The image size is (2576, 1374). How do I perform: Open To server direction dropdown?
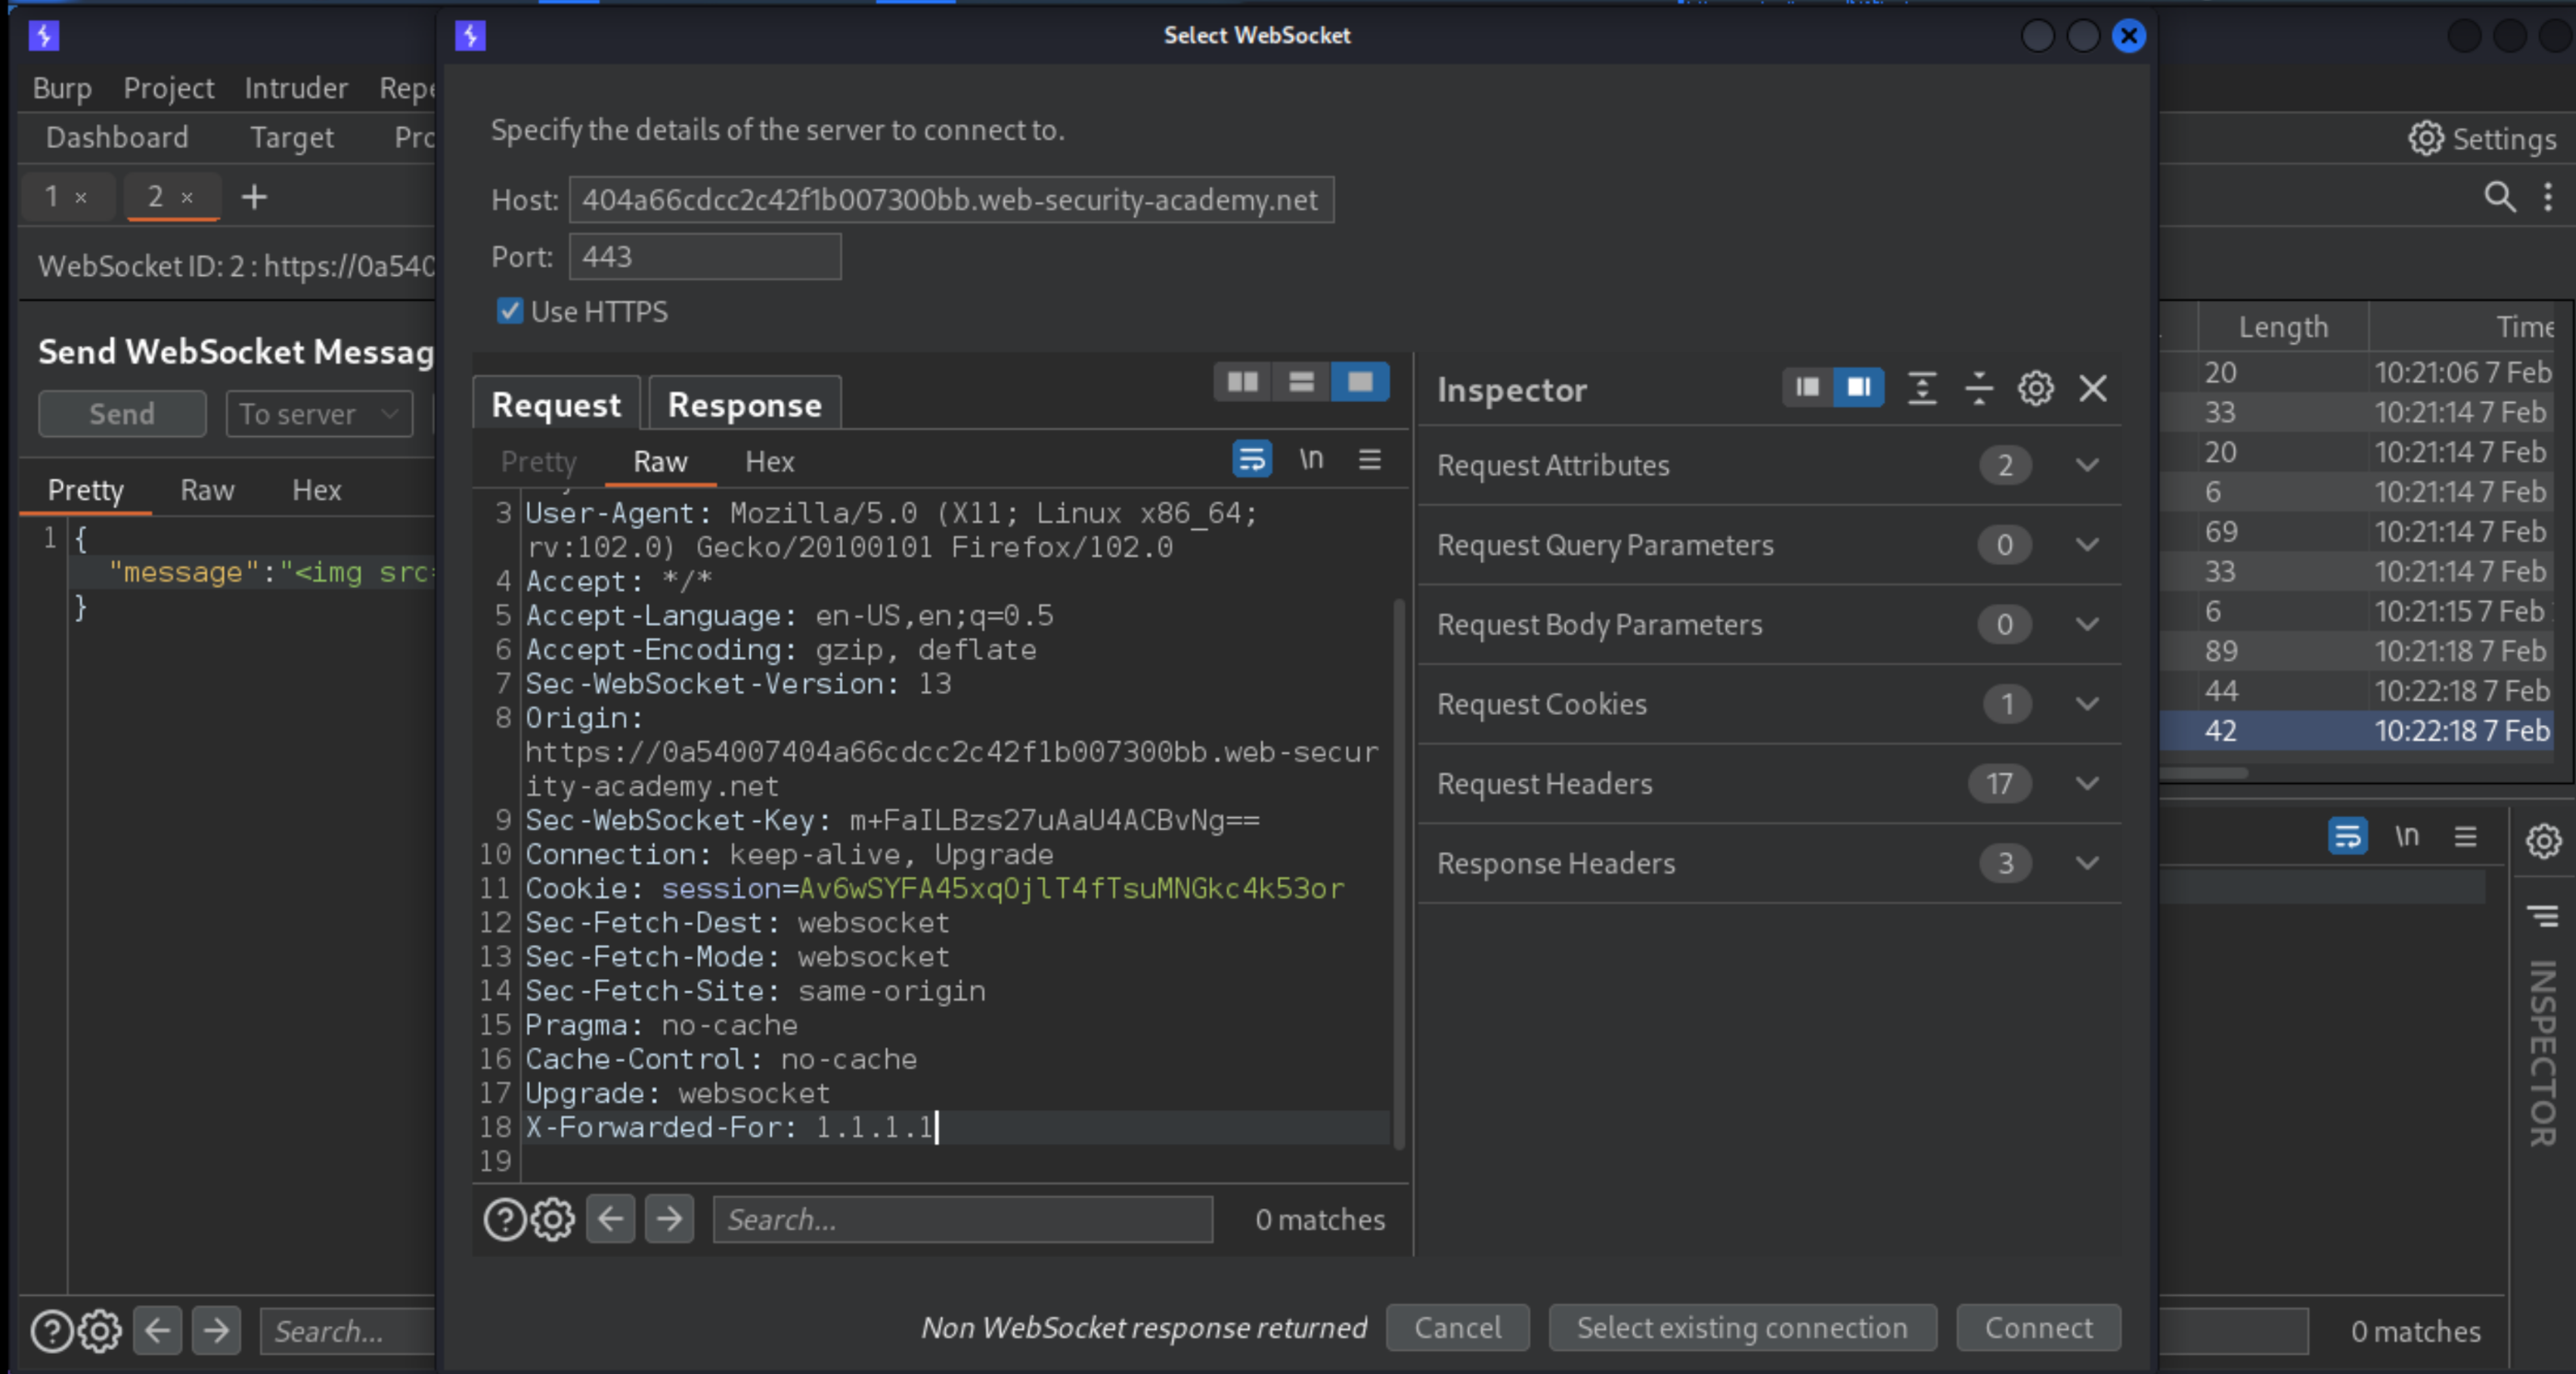(319, 413)
